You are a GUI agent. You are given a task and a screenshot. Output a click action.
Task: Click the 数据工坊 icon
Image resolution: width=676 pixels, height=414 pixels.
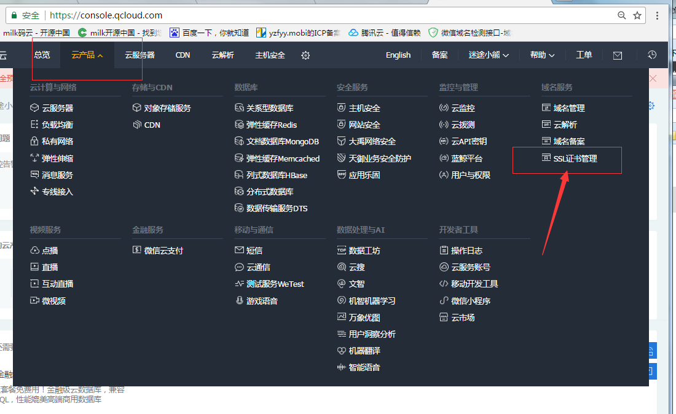(x=342, y=250)
